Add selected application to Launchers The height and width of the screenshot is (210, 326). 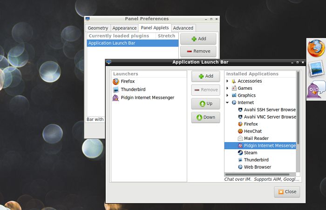(206, 76)
